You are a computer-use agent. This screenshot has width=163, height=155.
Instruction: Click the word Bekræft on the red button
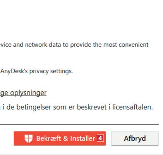click(48, 138)
